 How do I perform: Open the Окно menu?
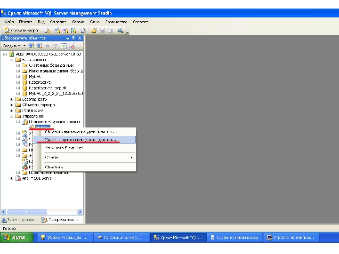coord(95,22)
